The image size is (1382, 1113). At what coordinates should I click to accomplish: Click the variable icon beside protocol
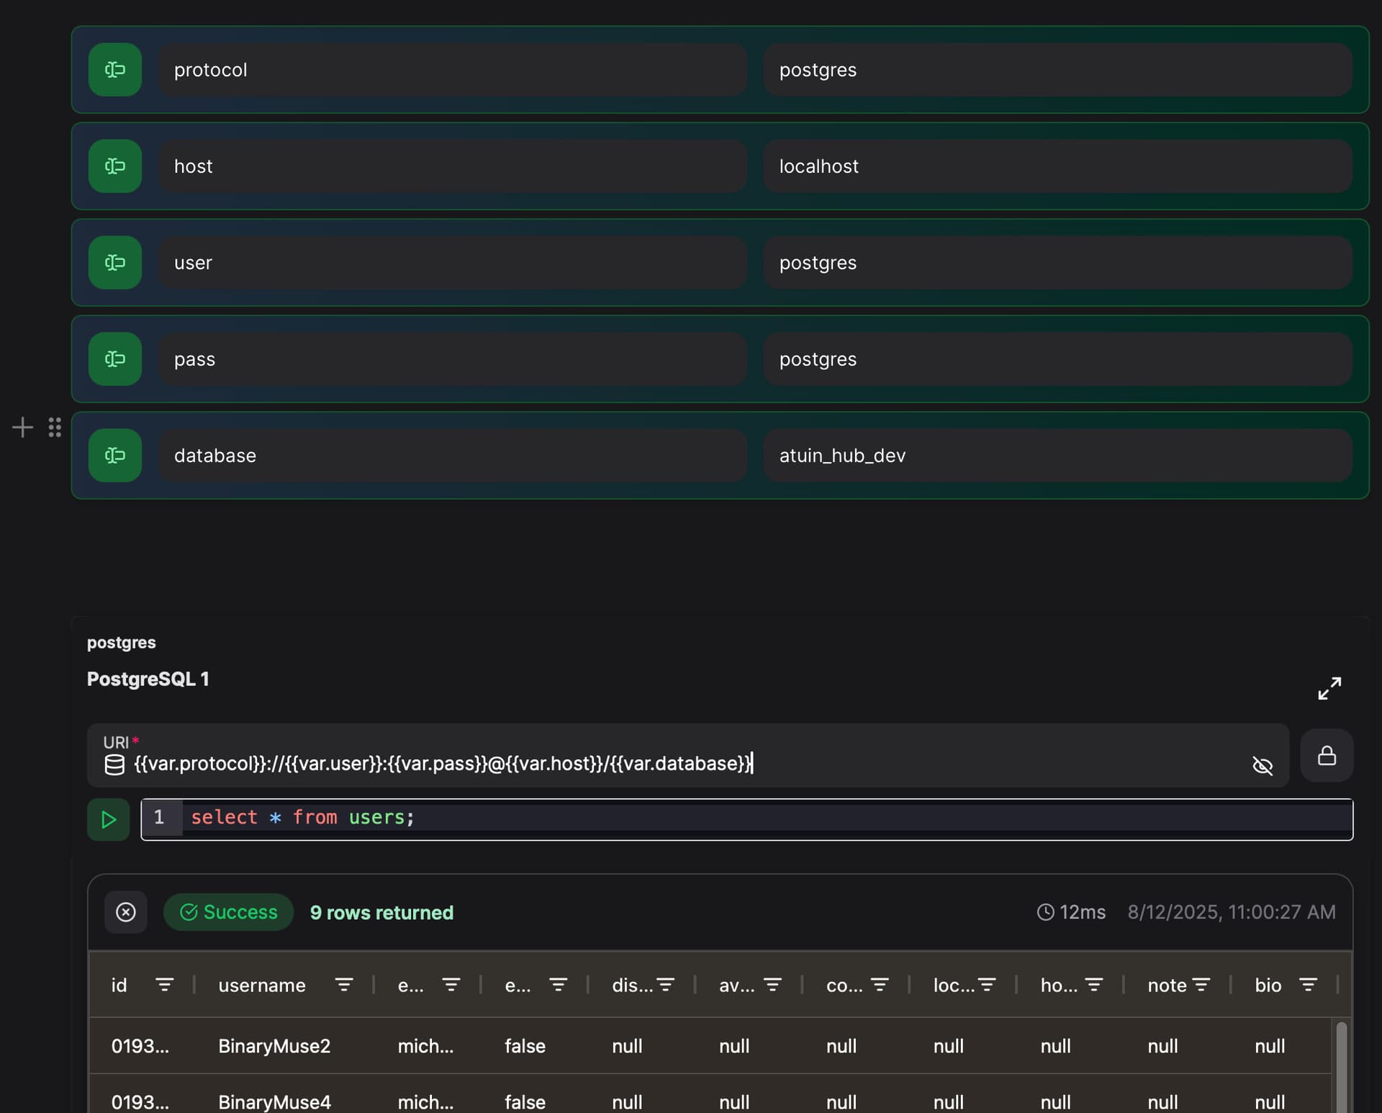[115, 70]
